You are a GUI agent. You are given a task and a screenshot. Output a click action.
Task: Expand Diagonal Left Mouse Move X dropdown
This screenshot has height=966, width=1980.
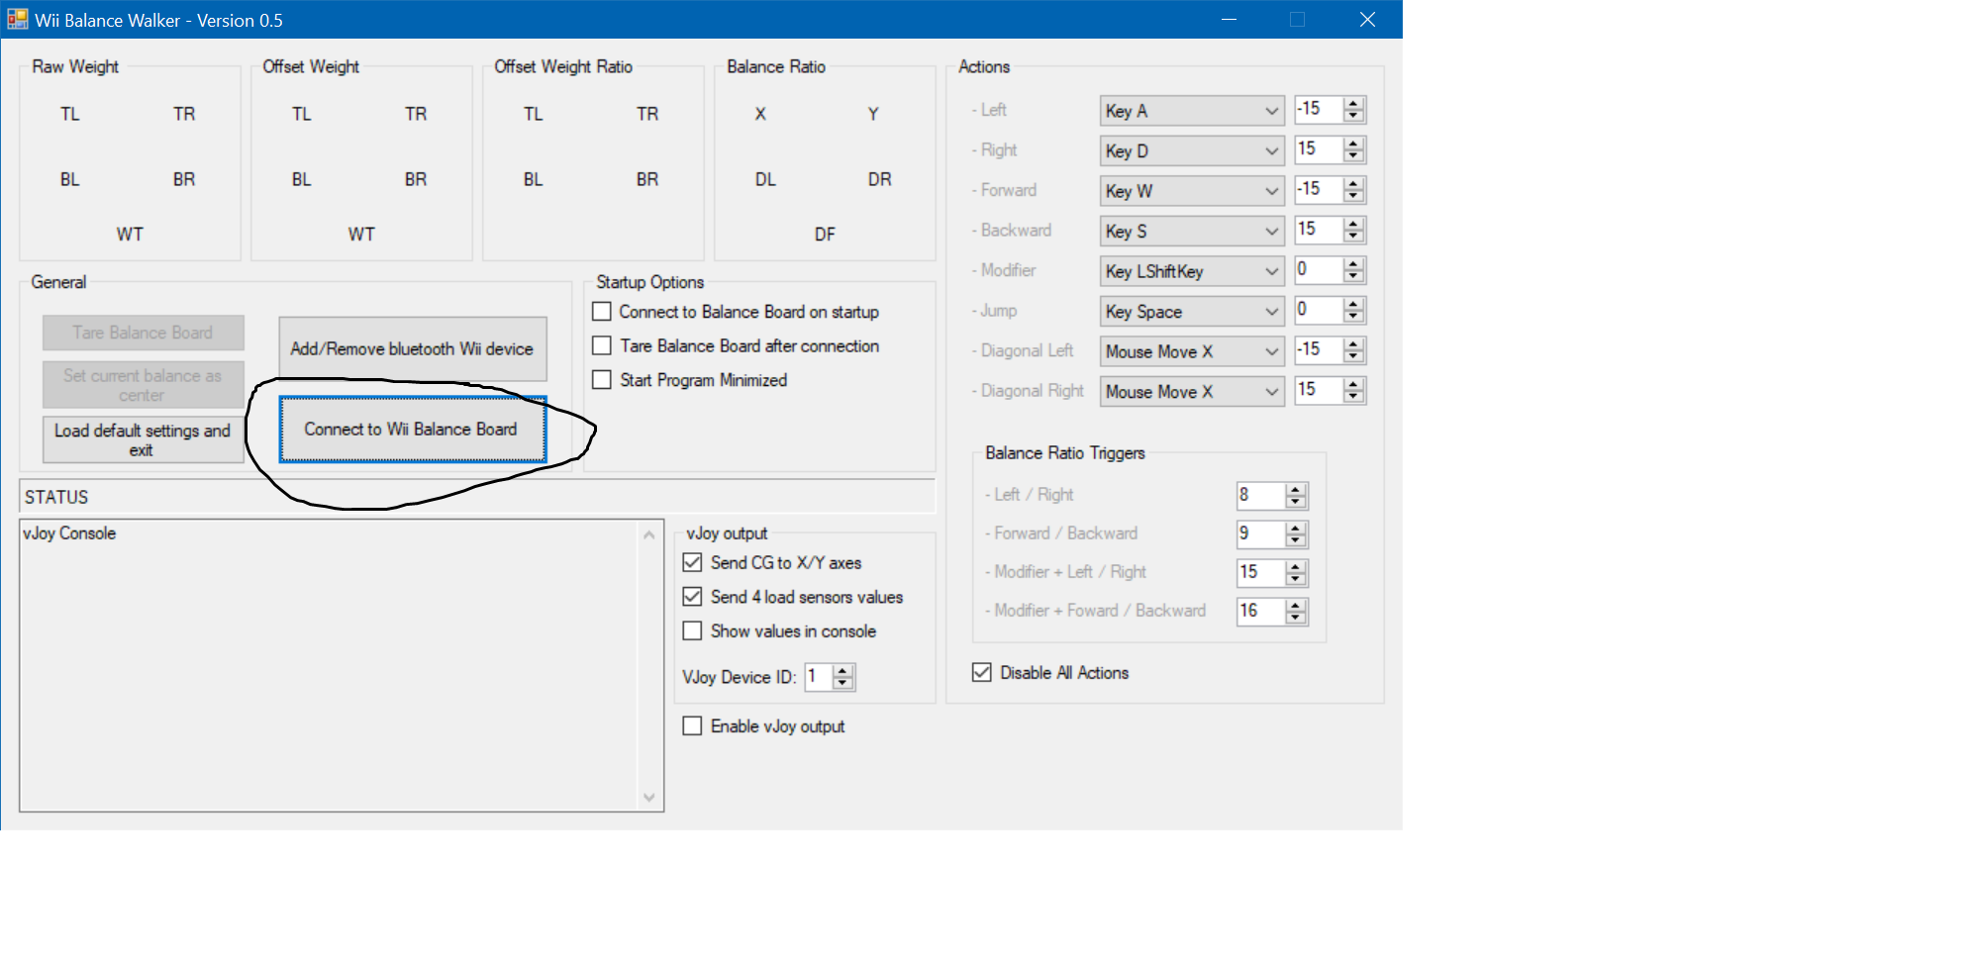coord(1192,351)
